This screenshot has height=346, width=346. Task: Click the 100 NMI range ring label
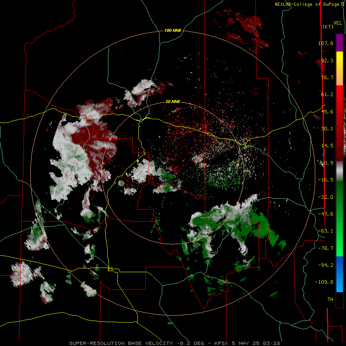coord(173,30)
